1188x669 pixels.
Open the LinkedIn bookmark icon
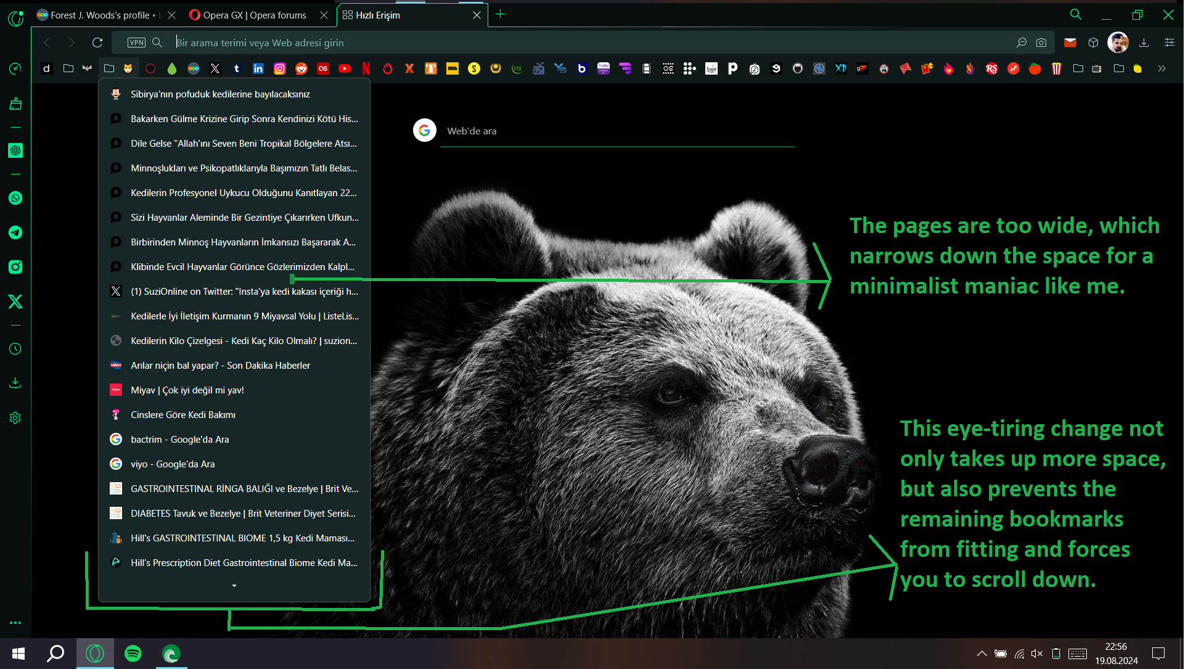pos(258,68)
